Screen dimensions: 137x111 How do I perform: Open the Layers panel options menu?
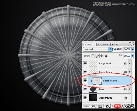(x=133, y=45)
